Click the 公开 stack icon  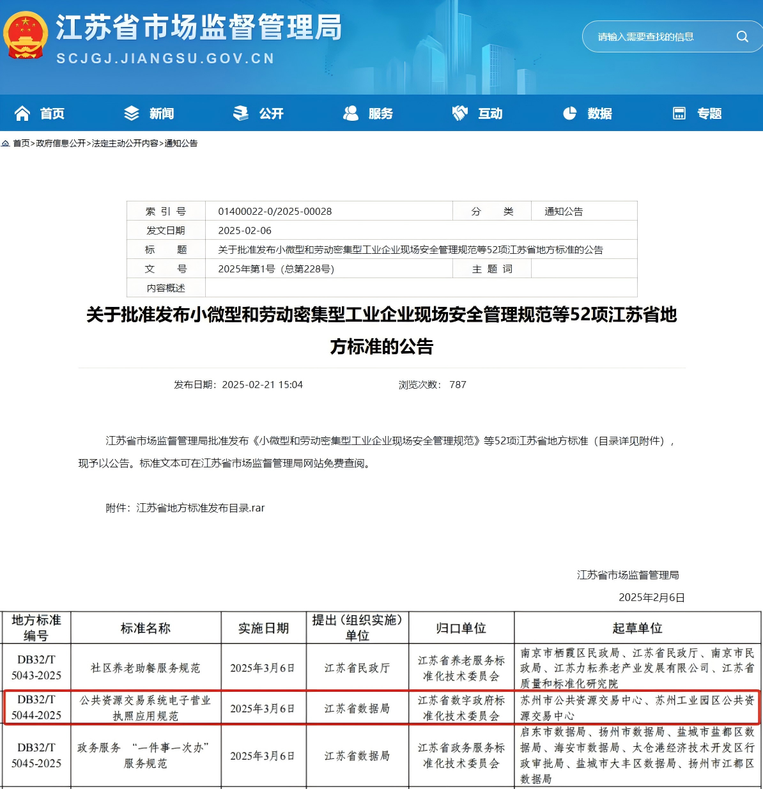tap(241, 113)
